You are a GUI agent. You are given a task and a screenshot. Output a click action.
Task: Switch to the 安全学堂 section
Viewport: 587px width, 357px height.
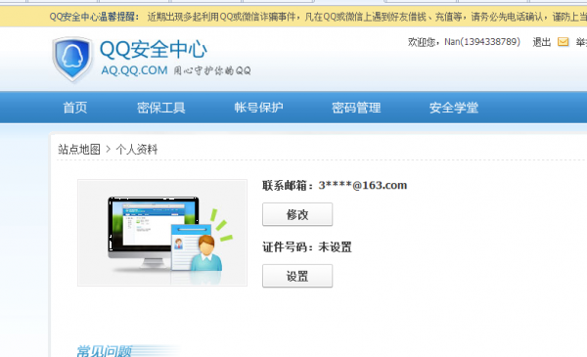[453, 108]
